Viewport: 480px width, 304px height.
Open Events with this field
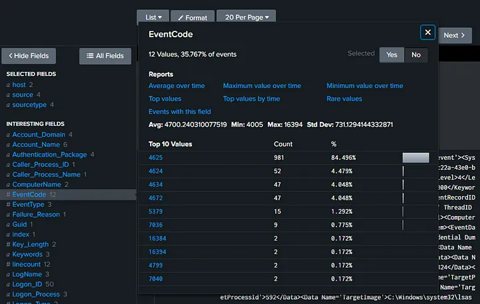tap(180, 111)
